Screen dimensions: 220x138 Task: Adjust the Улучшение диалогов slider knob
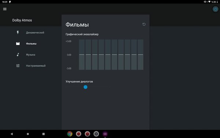(85, 87)
